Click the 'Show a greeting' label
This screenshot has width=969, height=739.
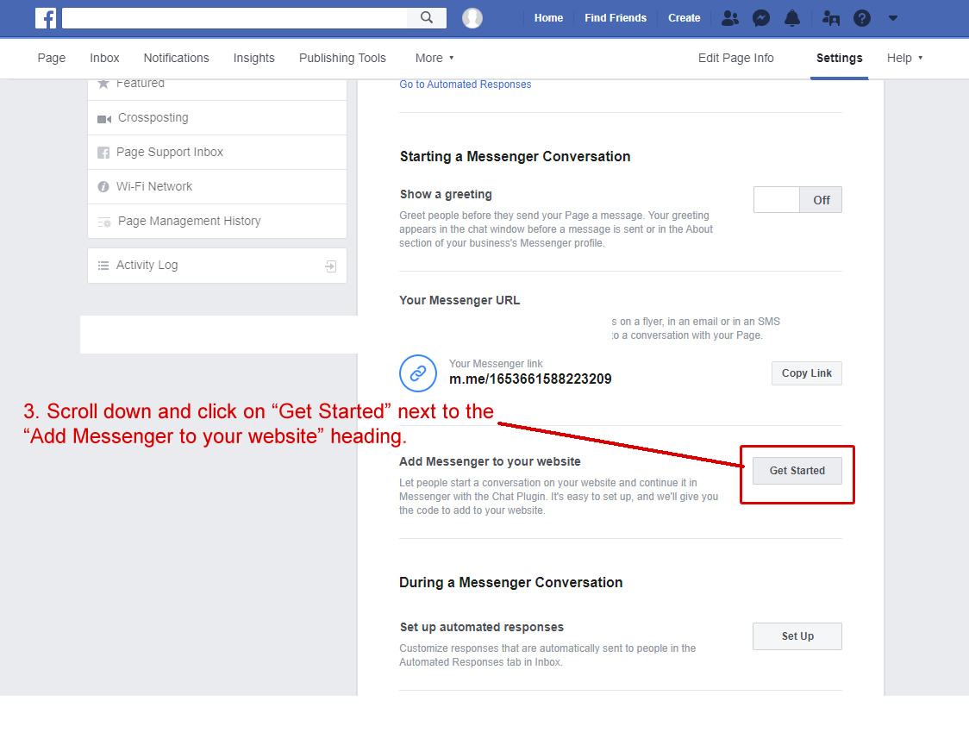[x=446, y=195]
